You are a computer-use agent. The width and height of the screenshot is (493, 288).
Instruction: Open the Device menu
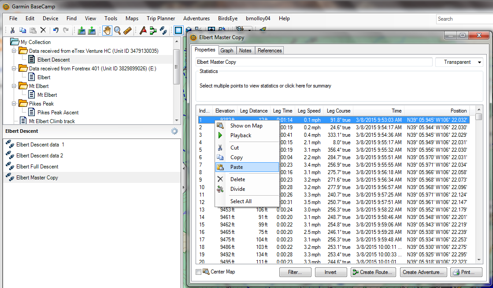coord(50,18)
